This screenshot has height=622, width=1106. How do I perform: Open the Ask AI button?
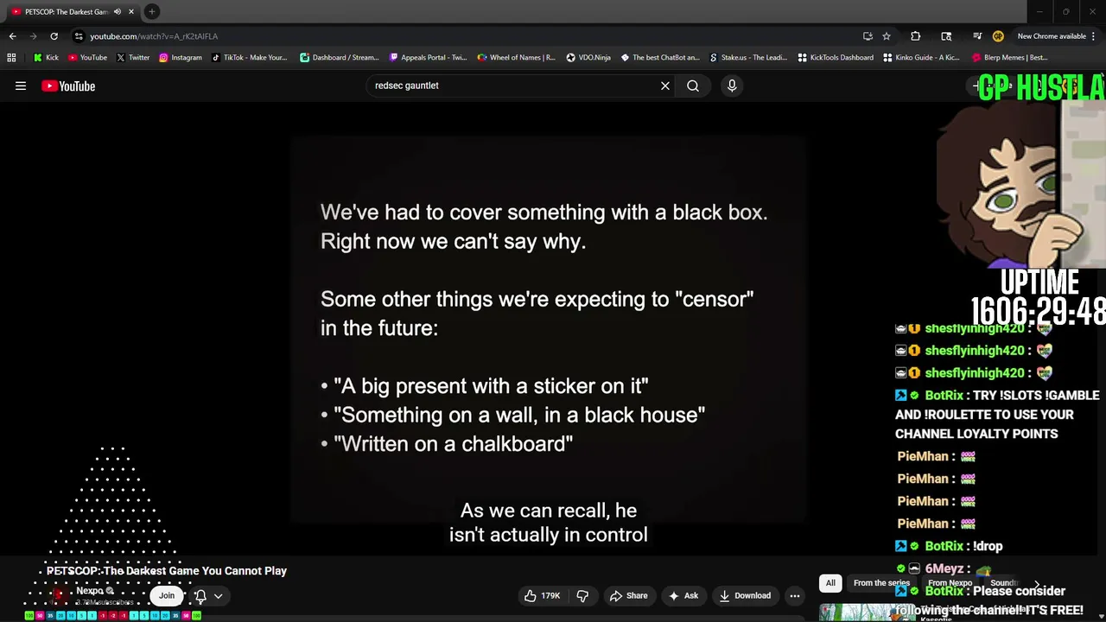pos(683,595)
